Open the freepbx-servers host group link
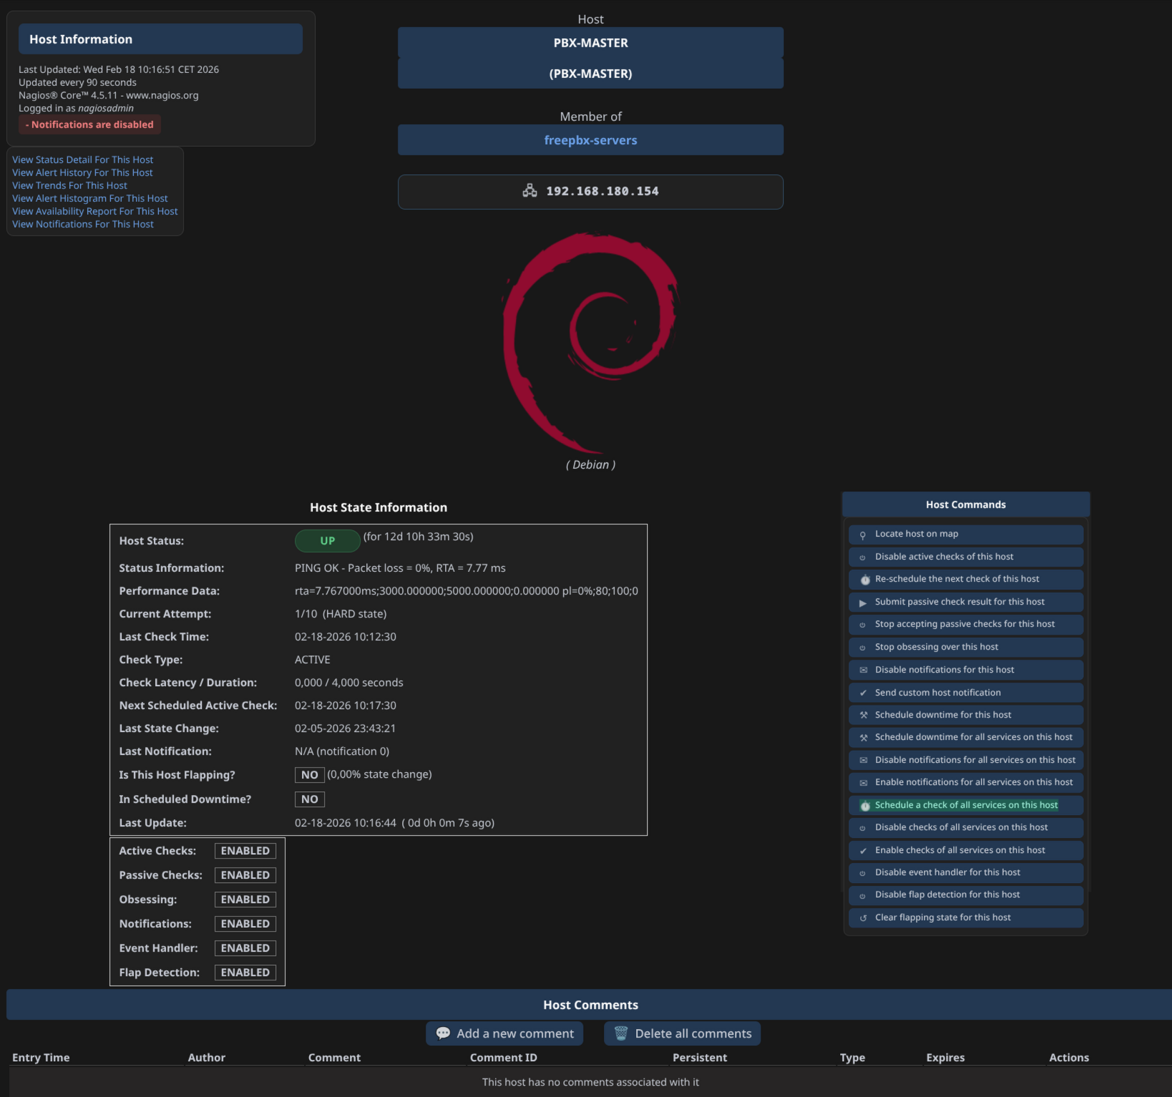The image size is (1172, 1097). coord(590,140)
